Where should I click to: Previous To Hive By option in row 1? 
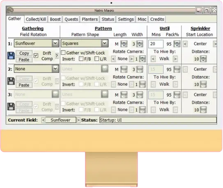pos(153,59)
